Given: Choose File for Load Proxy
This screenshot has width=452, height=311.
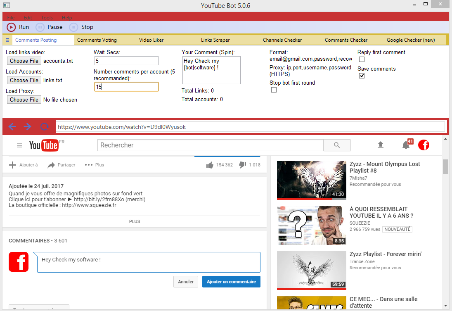Looking at the screenshot, I should point(24,100).
